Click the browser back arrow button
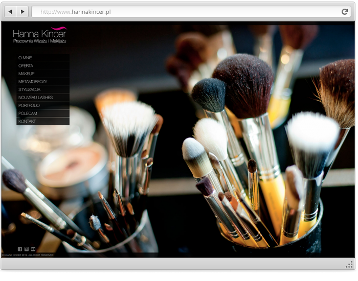Screen dimensions: 358x281 click(10, 12)
